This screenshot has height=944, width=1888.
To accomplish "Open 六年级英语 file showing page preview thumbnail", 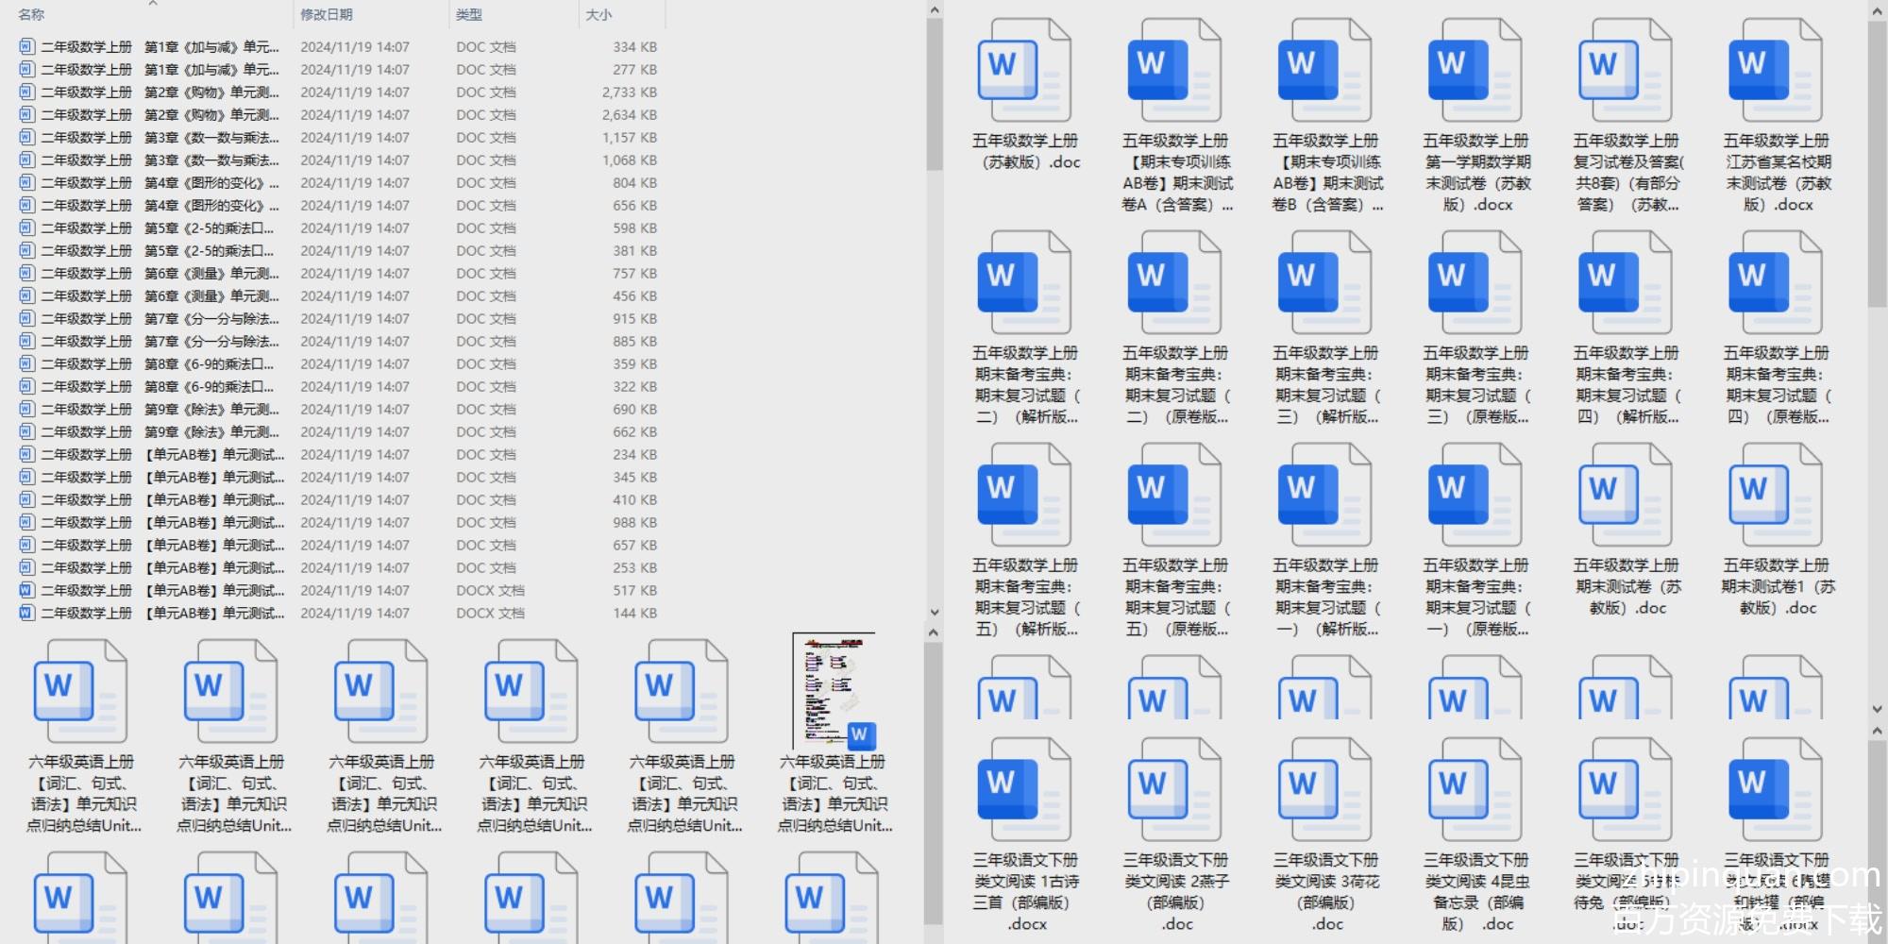I will (834, 692).
